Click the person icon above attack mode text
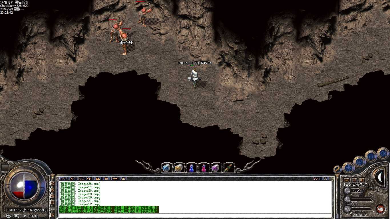This screenshot has width=390, height=219. tap(354, 180)
